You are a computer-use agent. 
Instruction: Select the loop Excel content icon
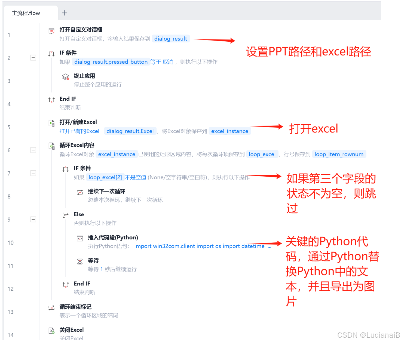pyautogui.click(x=51, y=146)
